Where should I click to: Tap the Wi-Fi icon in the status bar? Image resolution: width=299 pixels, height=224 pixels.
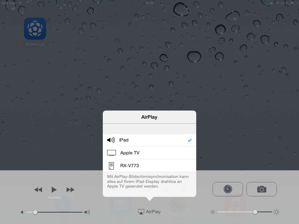[20, 3]
